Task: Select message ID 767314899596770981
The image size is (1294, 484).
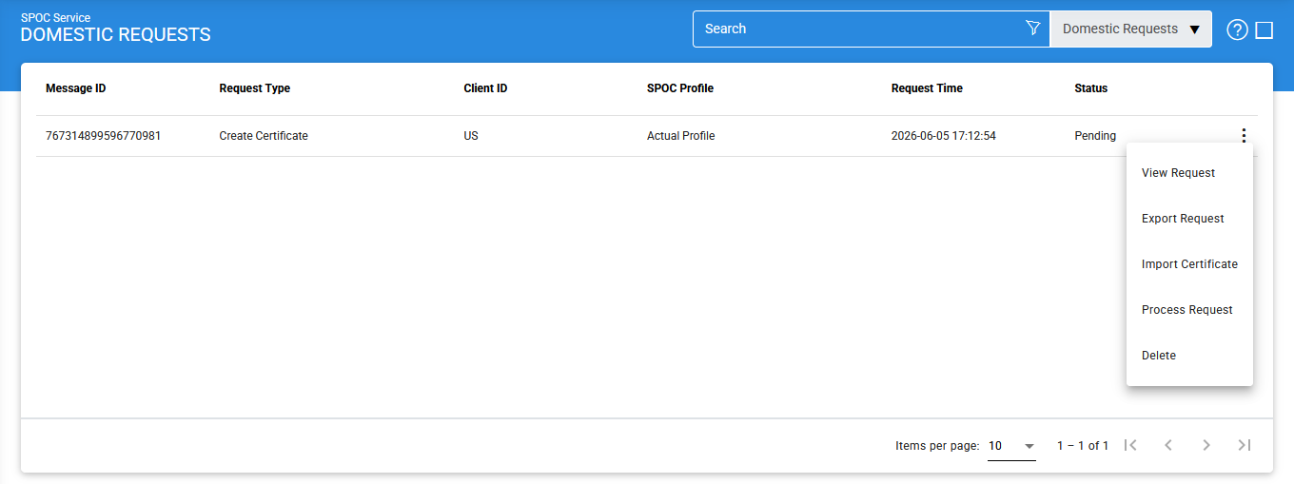Action: tap(103, 136)
